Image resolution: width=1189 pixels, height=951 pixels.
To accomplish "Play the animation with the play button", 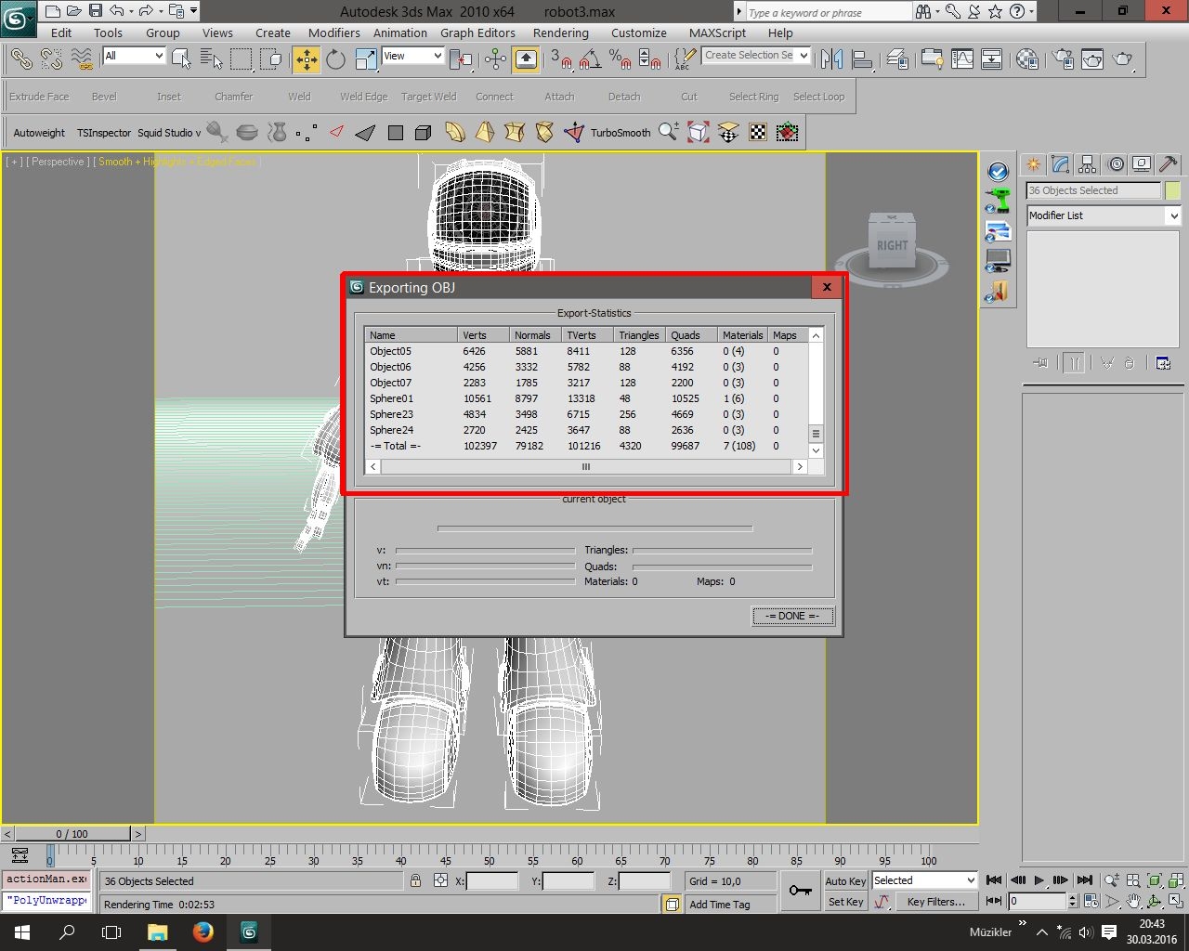I will coord(1040,880).
